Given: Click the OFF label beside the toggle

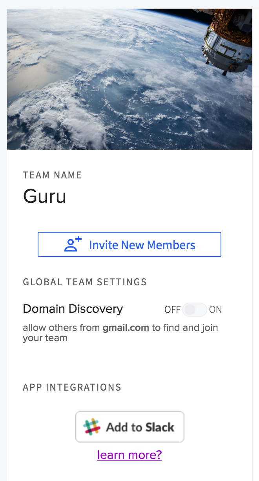Looking at the screenshot, I should (172, 310).
